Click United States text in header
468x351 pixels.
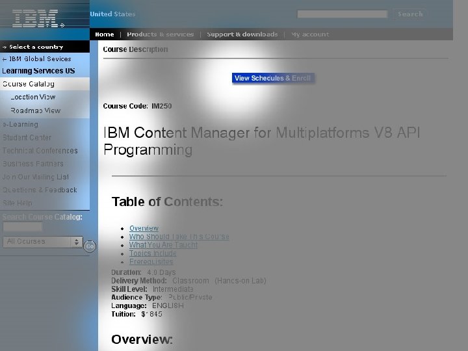point(112,14)
